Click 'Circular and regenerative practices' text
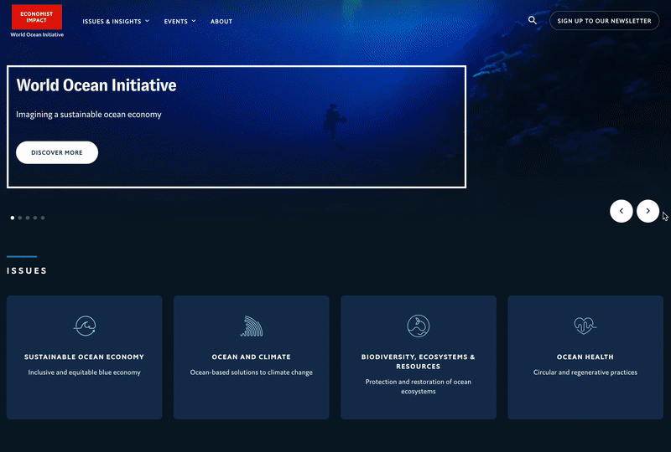 click(585, 372)
